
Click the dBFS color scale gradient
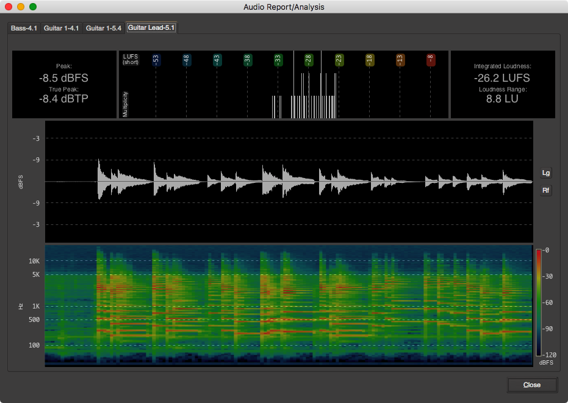(538, 302)
